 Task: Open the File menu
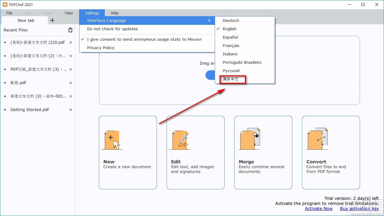9,13
